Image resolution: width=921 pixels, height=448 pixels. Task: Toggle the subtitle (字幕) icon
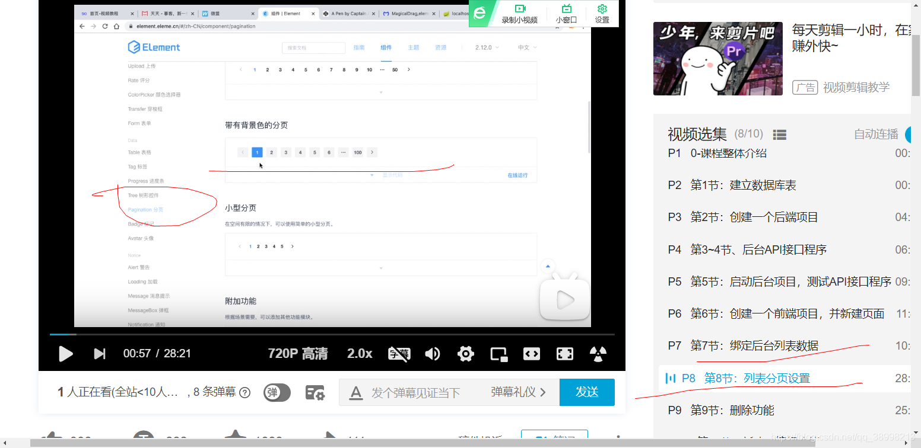pos(399,354)
